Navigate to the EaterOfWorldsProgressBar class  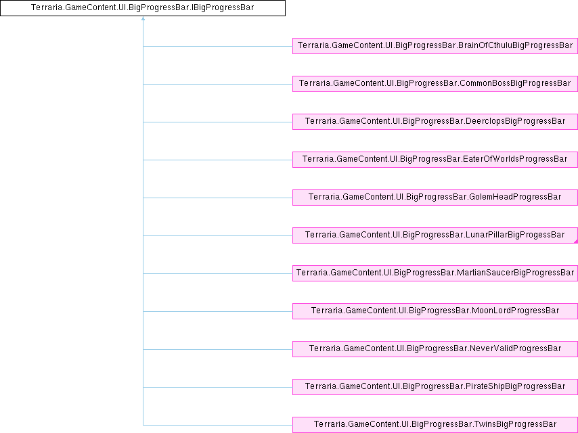[x=435, y=160]
